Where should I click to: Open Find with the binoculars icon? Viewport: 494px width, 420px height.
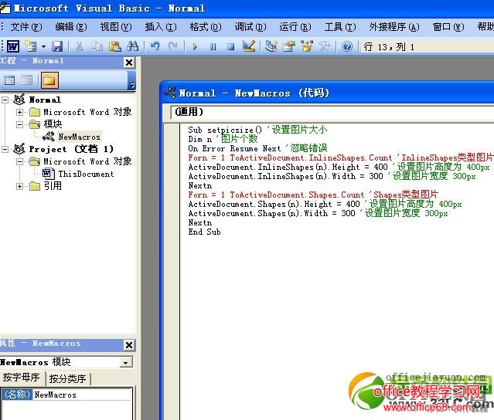click(x=133, y=46)
